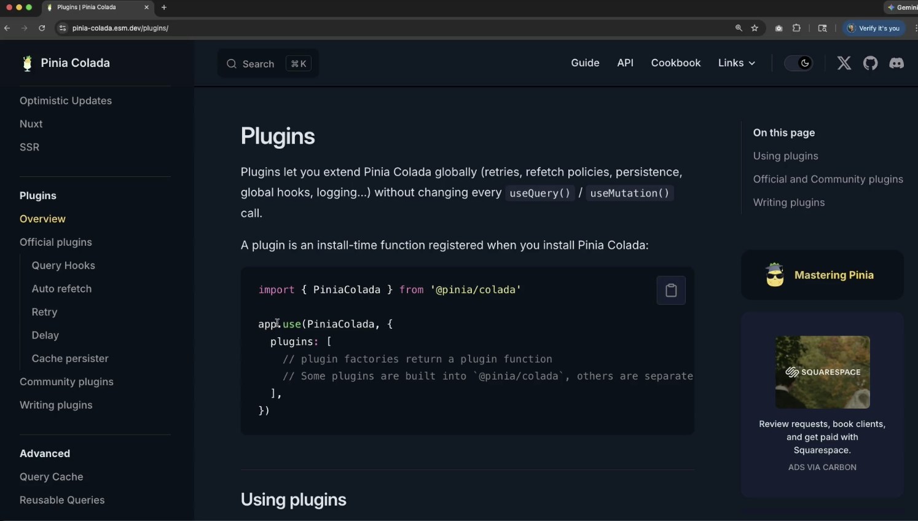
Task: Open the API navigation item
Action: 625,63
